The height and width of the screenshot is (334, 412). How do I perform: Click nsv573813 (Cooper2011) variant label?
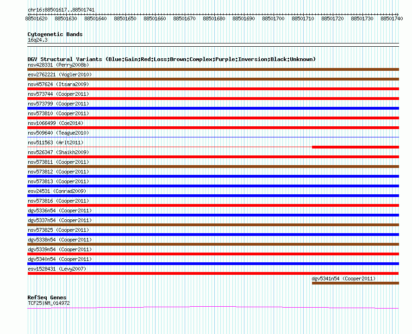(58, 181)
